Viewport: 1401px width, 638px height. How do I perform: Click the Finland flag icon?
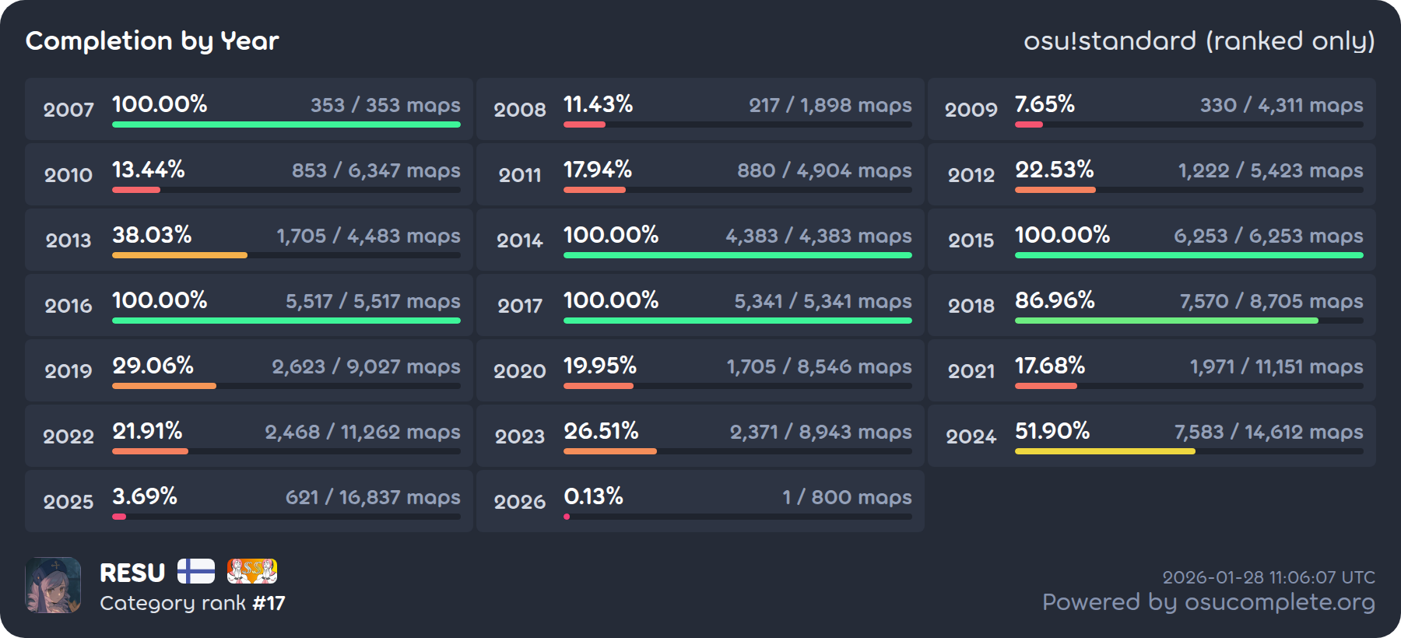coord(195,572)
